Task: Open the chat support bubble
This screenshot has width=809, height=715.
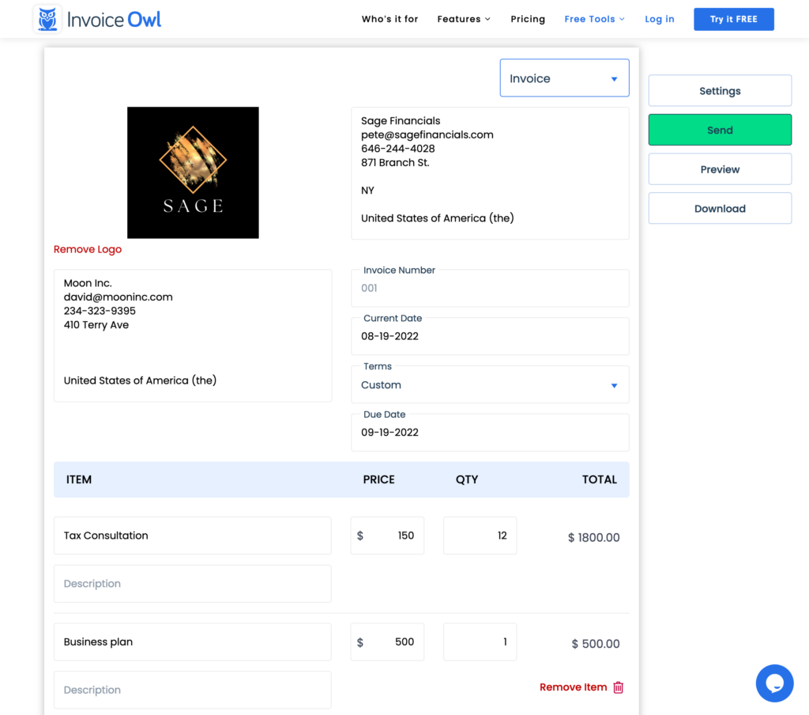Action: [774, 683]
